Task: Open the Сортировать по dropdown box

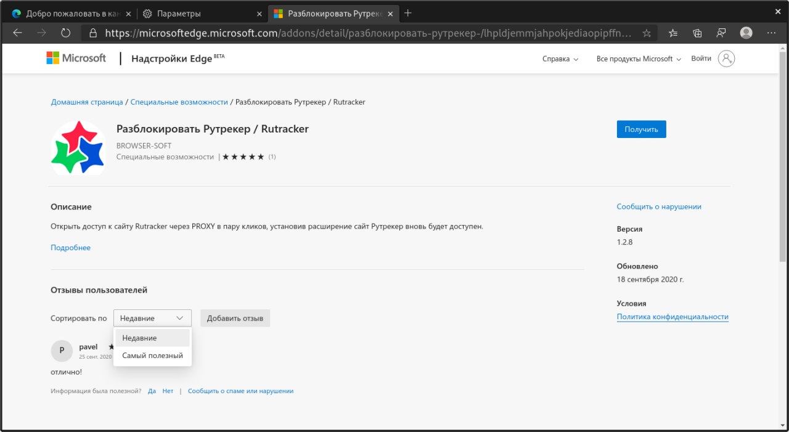Action: tap(152, 318)
